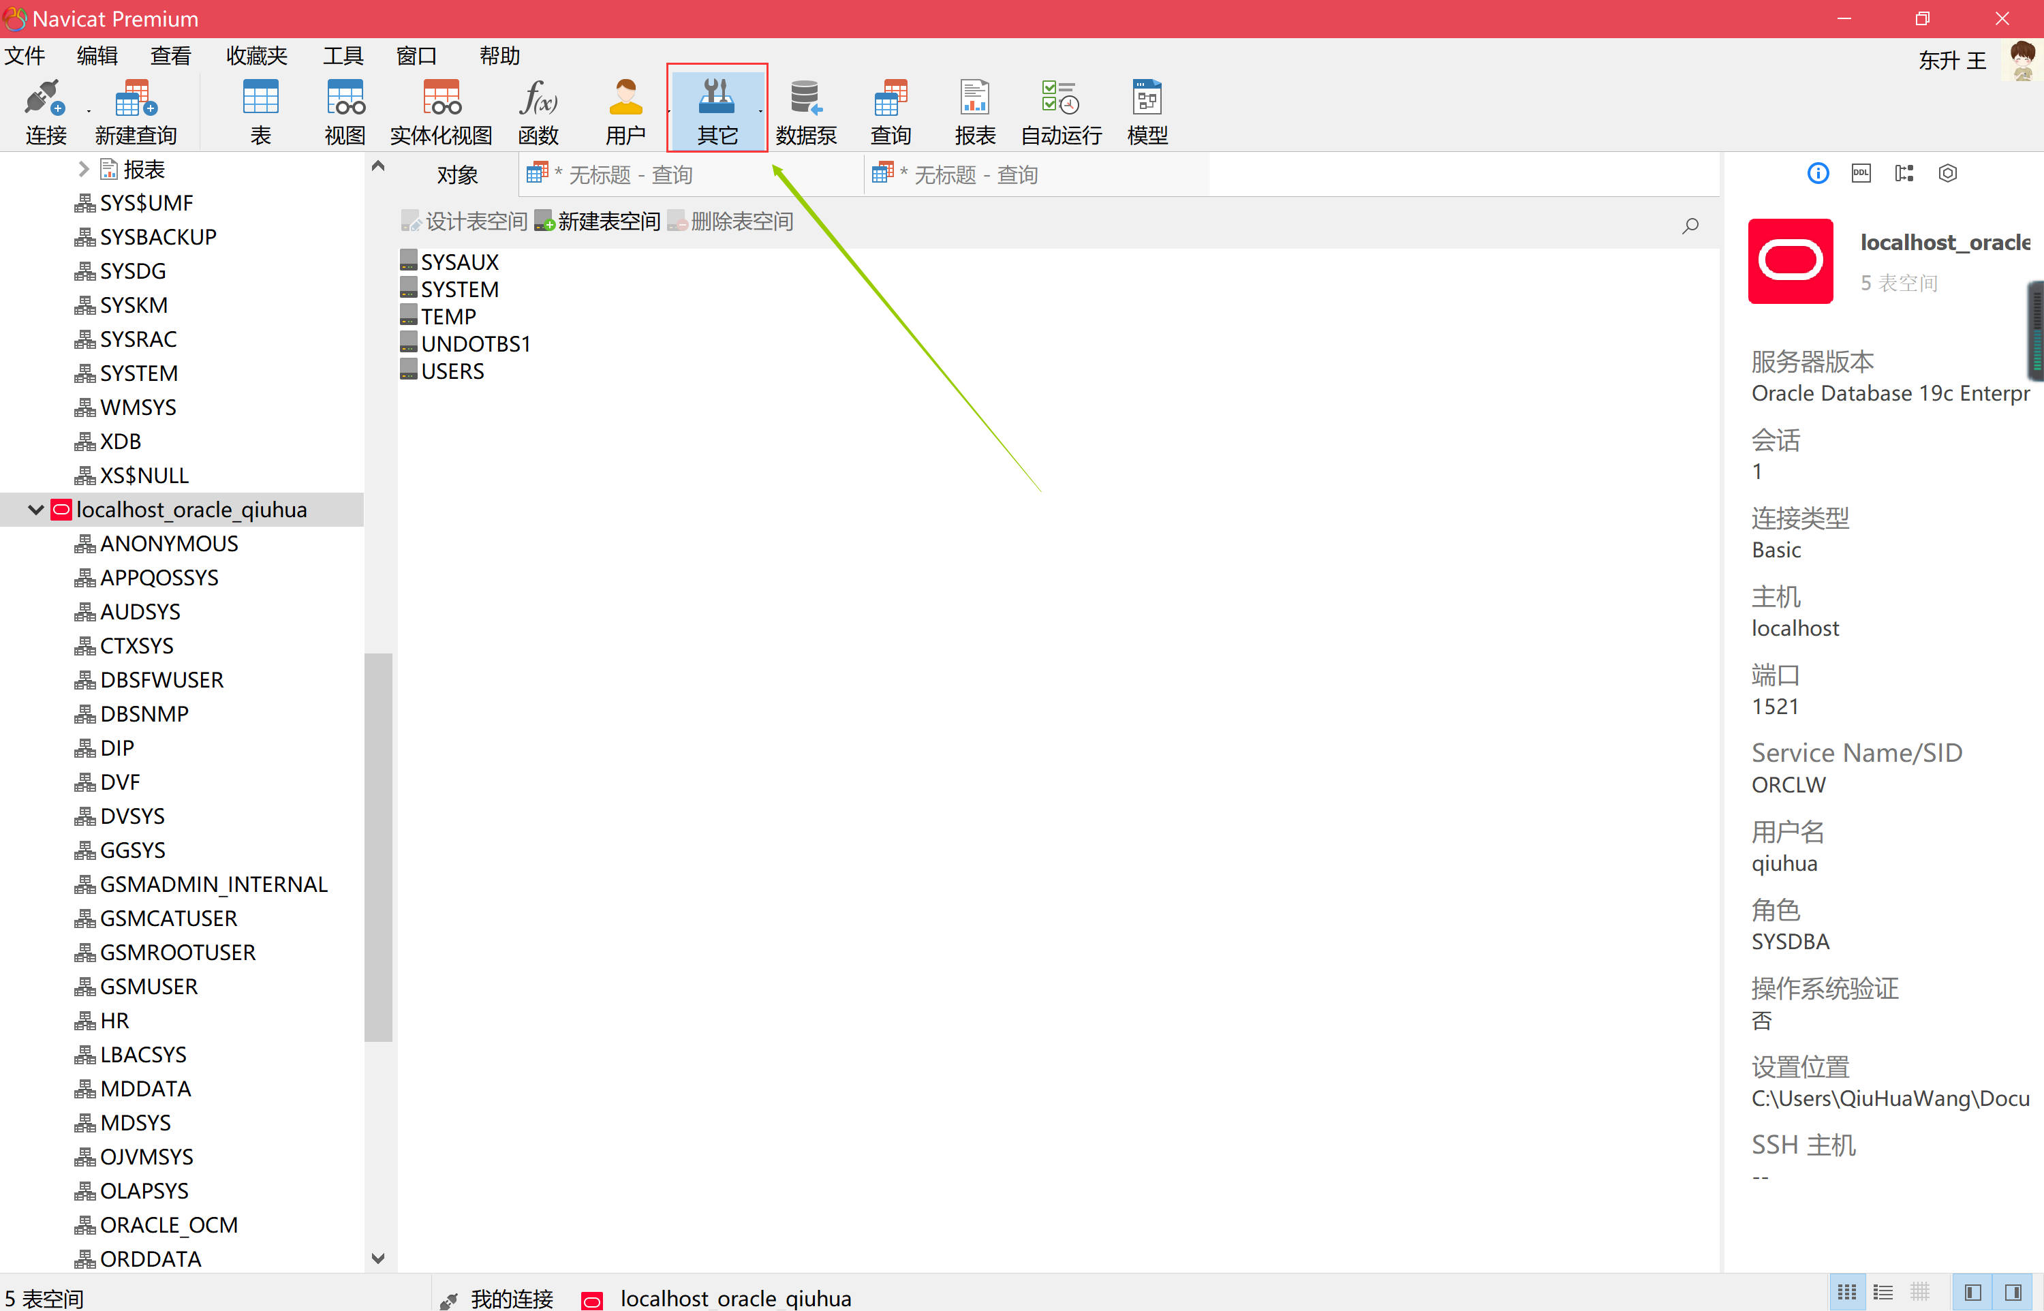Expand the 报表 tree node
Image resolution: width=2044 pixels, height=1311 pixels.
tap(83, 170)
